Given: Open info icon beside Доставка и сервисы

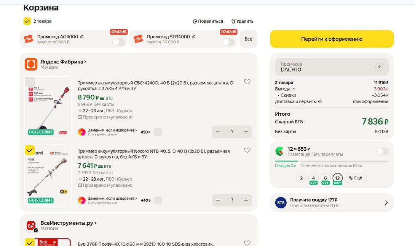Looking at the screenshot, I should (320, 102).
